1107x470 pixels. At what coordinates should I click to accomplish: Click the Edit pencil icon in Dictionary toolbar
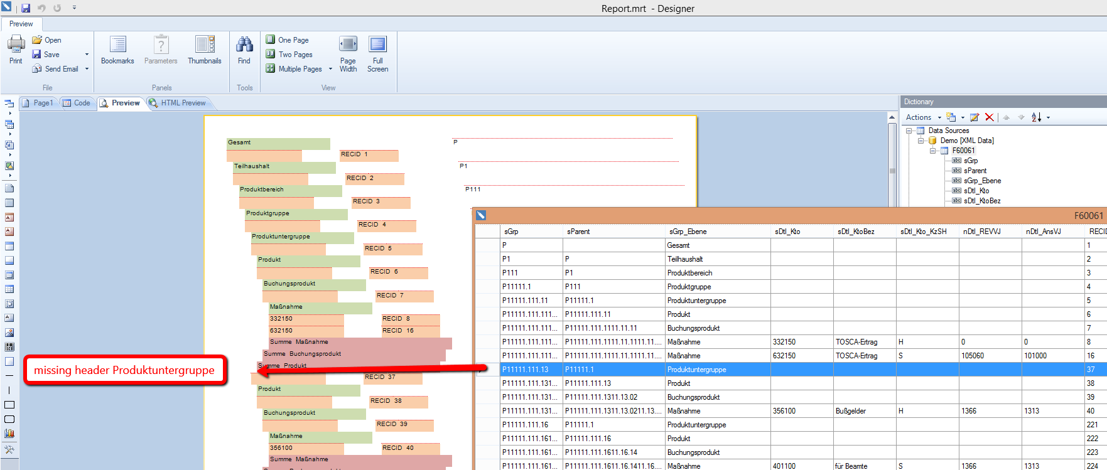(x=975, y=117)
